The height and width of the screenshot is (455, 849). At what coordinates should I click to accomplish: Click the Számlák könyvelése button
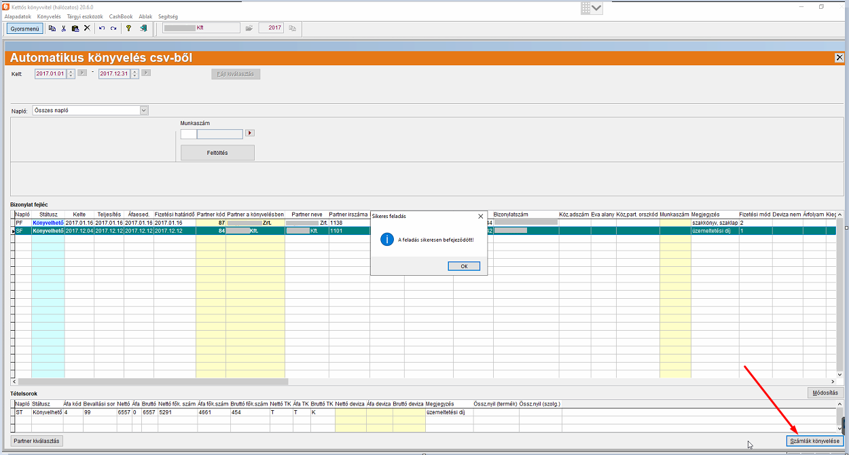click(814, 441)
